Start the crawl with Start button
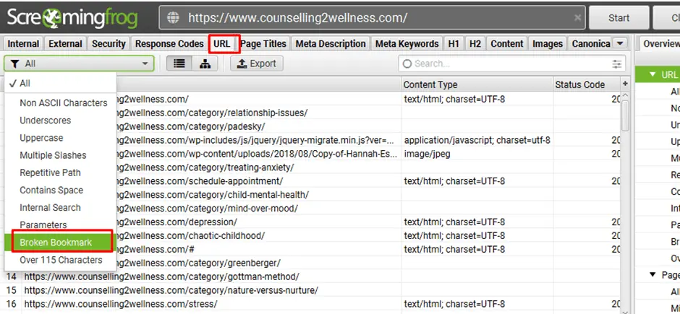680x314 pixels. coord(619,18)
